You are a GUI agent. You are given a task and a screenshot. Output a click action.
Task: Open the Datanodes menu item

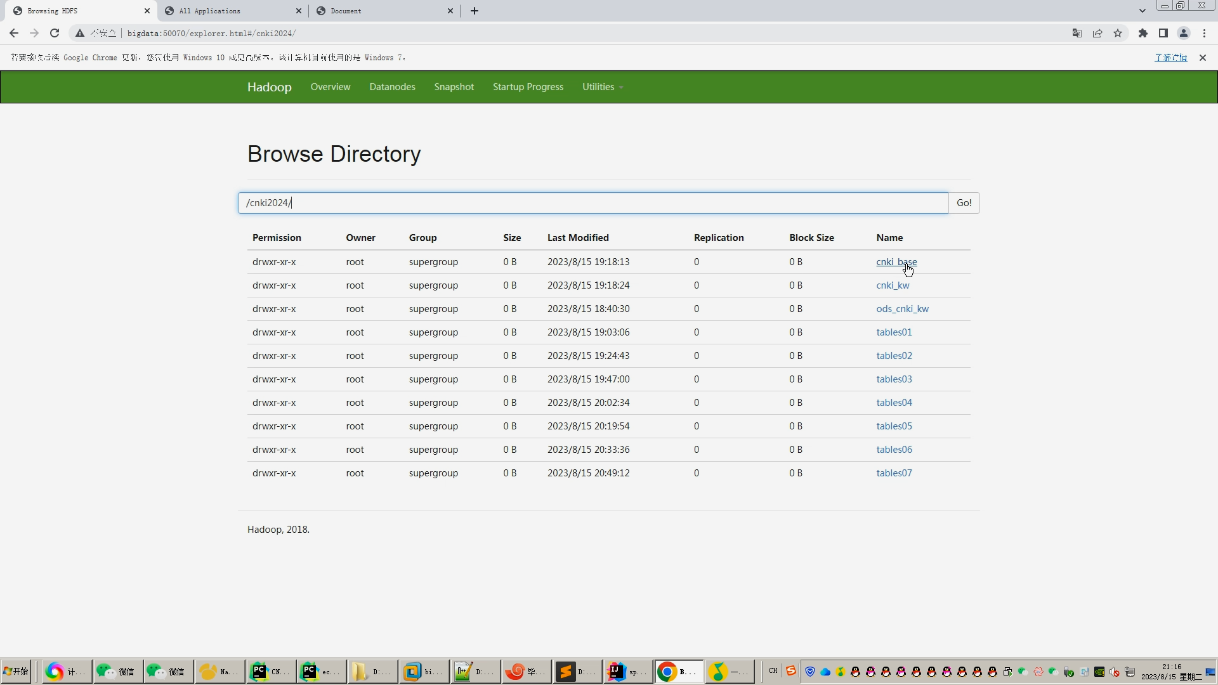pyautogui.click(x=392, y=87)
